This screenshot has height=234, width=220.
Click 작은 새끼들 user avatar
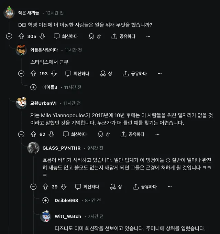pyautogui.click(x=9, y=13)
